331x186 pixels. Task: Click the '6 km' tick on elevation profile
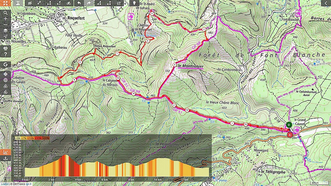pyautogui.click(x=105, y=180)
